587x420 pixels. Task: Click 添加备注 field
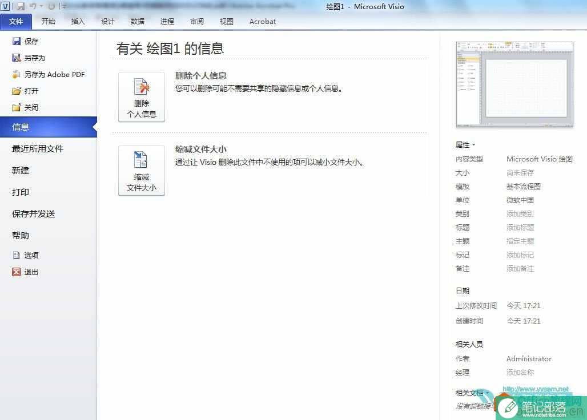520,269
